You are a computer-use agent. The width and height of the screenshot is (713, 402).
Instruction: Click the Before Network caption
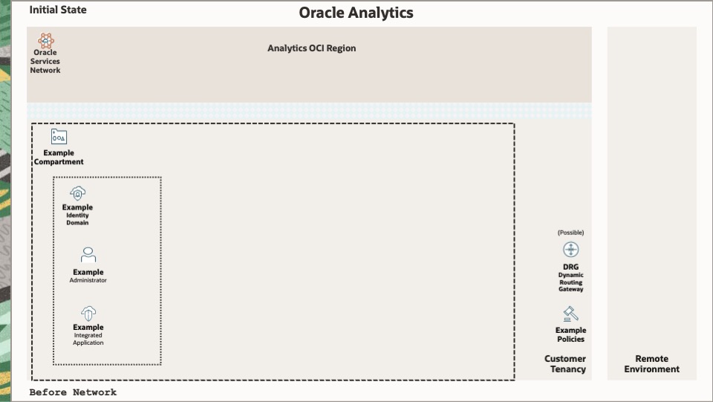coord(73,392)
